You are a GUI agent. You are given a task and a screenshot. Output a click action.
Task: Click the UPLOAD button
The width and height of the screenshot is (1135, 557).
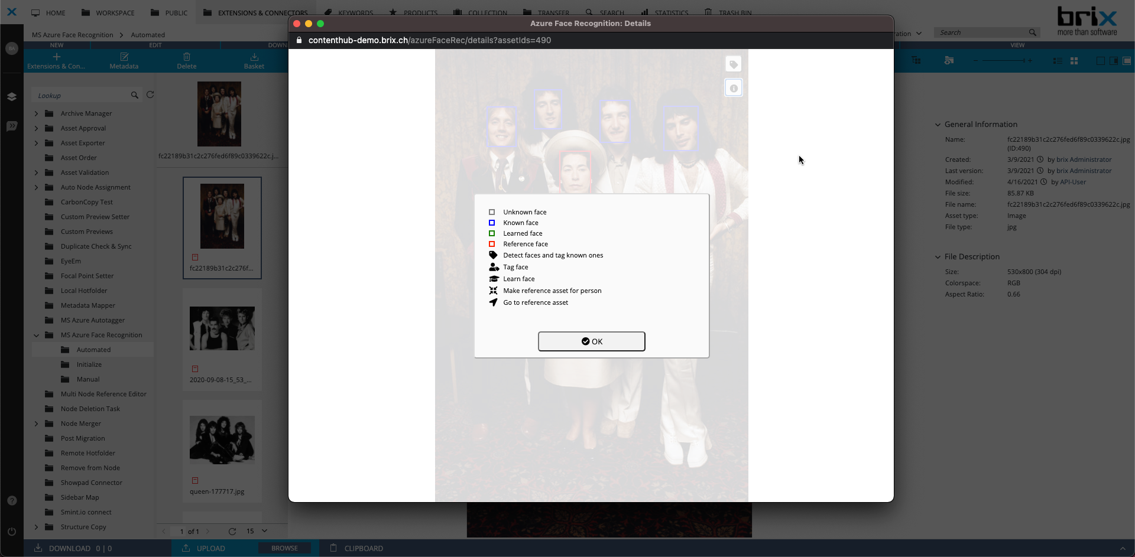tap(204, 548)
